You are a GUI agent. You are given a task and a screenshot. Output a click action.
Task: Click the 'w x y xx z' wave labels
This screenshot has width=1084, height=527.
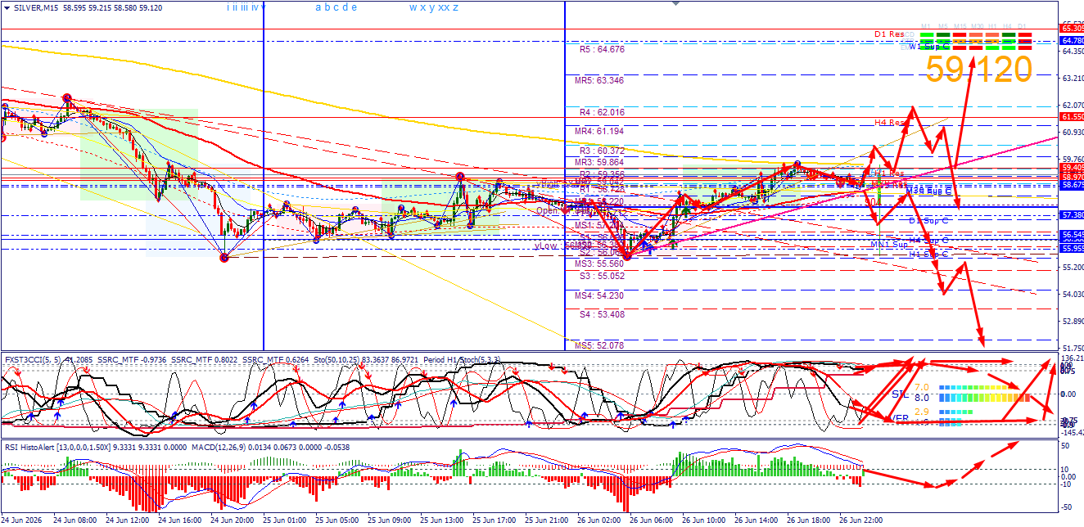pyautogui.click(x=433, y=7)
